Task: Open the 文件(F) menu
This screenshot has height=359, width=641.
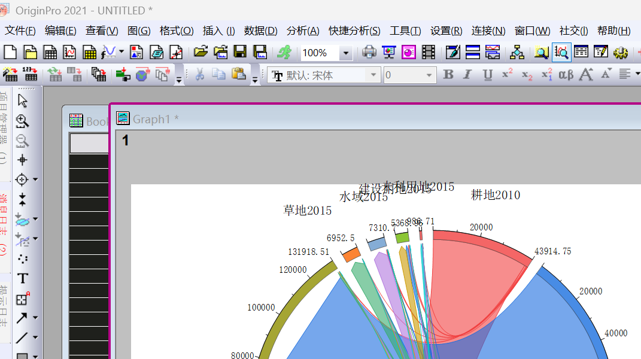Action: [x=20, y=31]
